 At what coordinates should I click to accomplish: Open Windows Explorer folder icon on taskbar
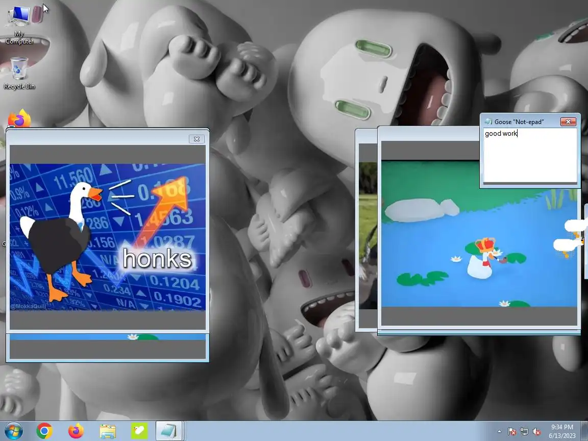(x=108, y=431)
